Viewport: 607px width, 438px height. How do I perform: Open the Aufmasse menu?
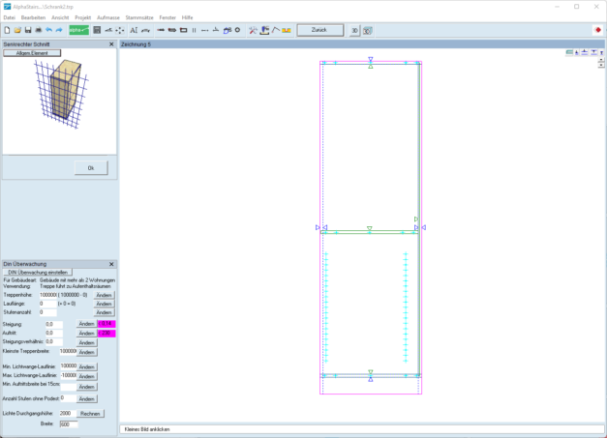click(108, 17)
